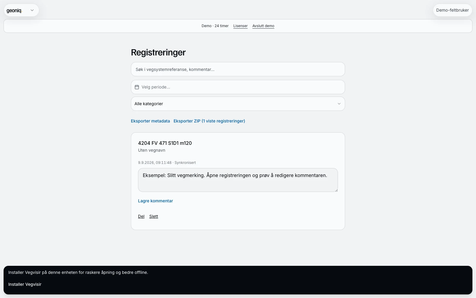The image size is (476, 298).
Task: Click the calendar icon in period field
Action: point(137,87)
